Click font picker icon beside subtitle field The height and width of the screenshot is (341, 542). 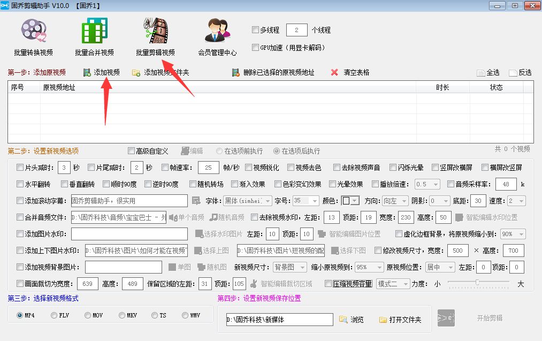(196, 201)
